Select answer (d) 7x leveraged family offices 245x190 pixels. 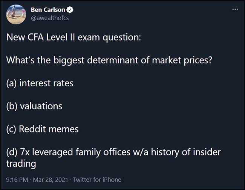[113, 152]
